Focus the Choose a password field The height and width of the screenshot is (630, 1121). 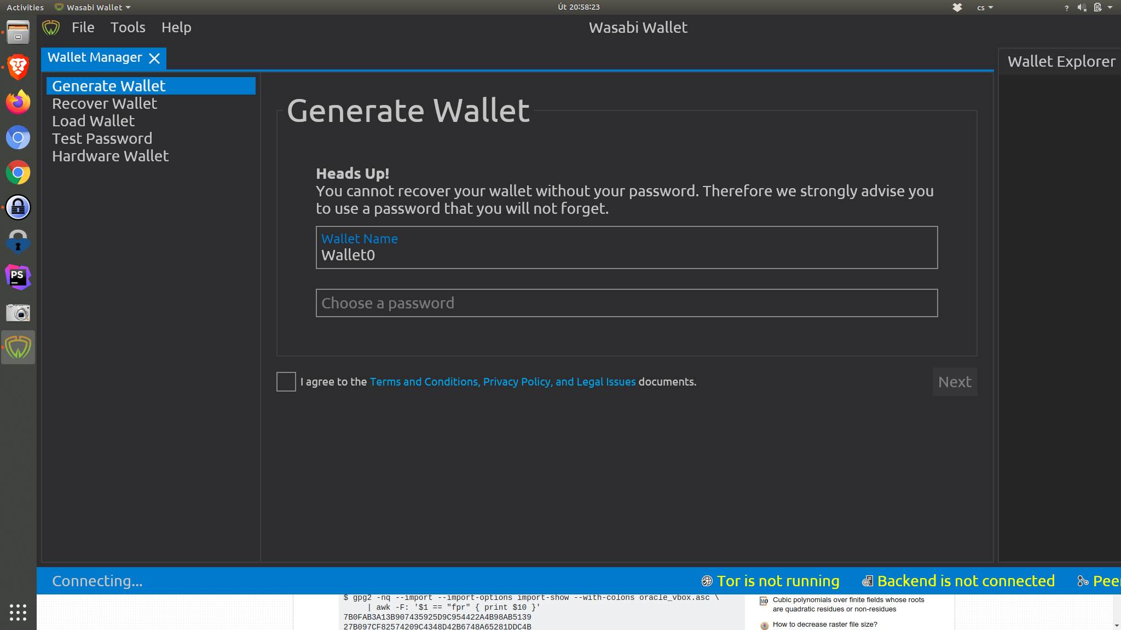627,303
